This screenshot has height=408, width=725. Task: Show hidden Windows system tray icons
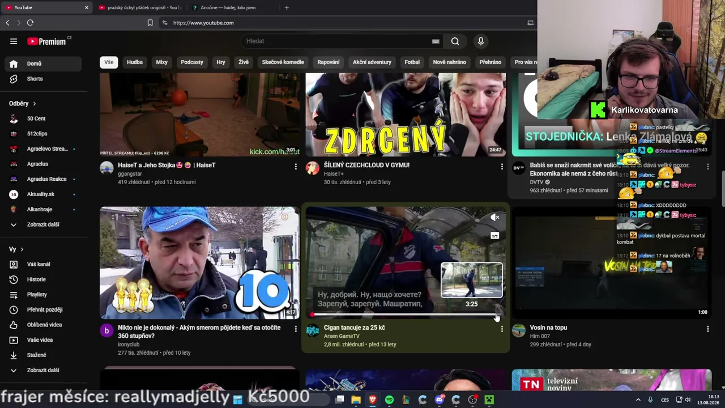pyautogui.click(x=638, y=399)
